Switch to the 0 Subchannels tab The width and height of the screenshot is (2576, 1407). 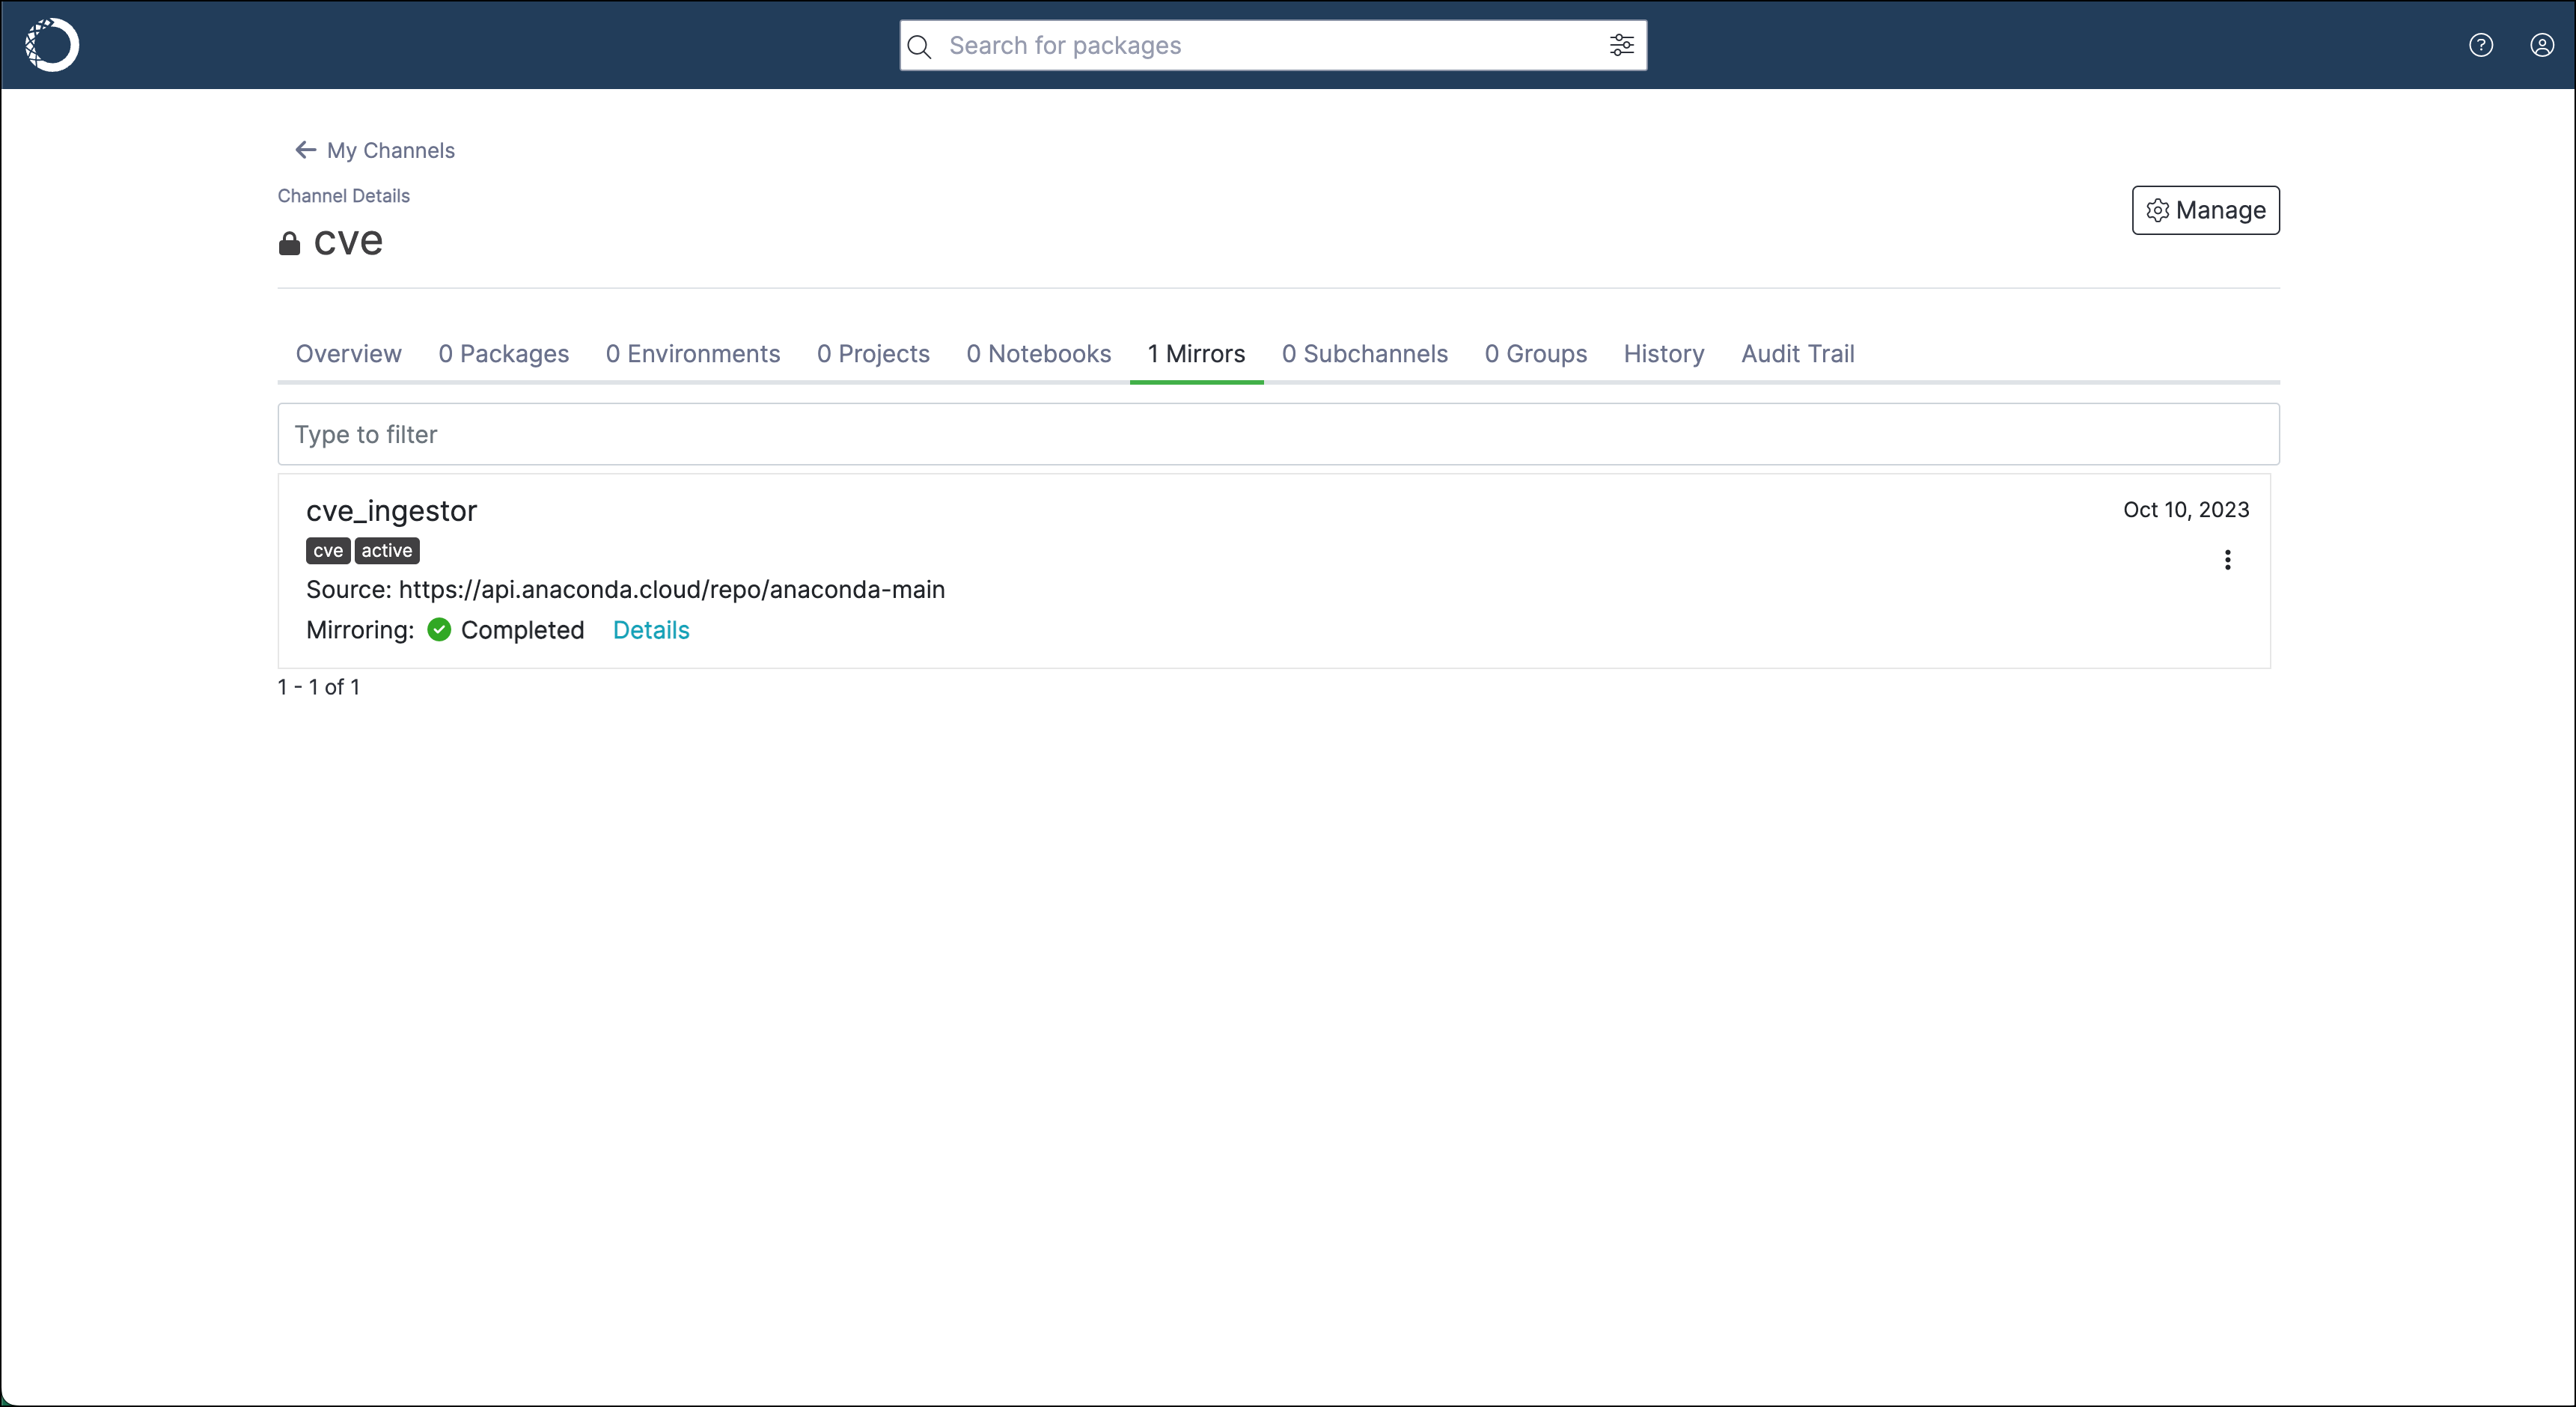tap(1364, 354)
